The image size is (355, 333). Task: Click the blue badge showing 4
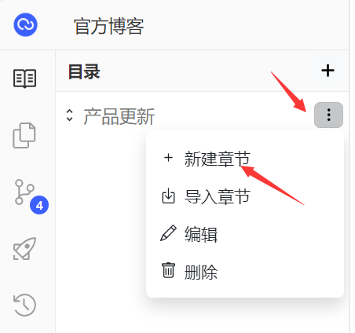tap(39, 205)
